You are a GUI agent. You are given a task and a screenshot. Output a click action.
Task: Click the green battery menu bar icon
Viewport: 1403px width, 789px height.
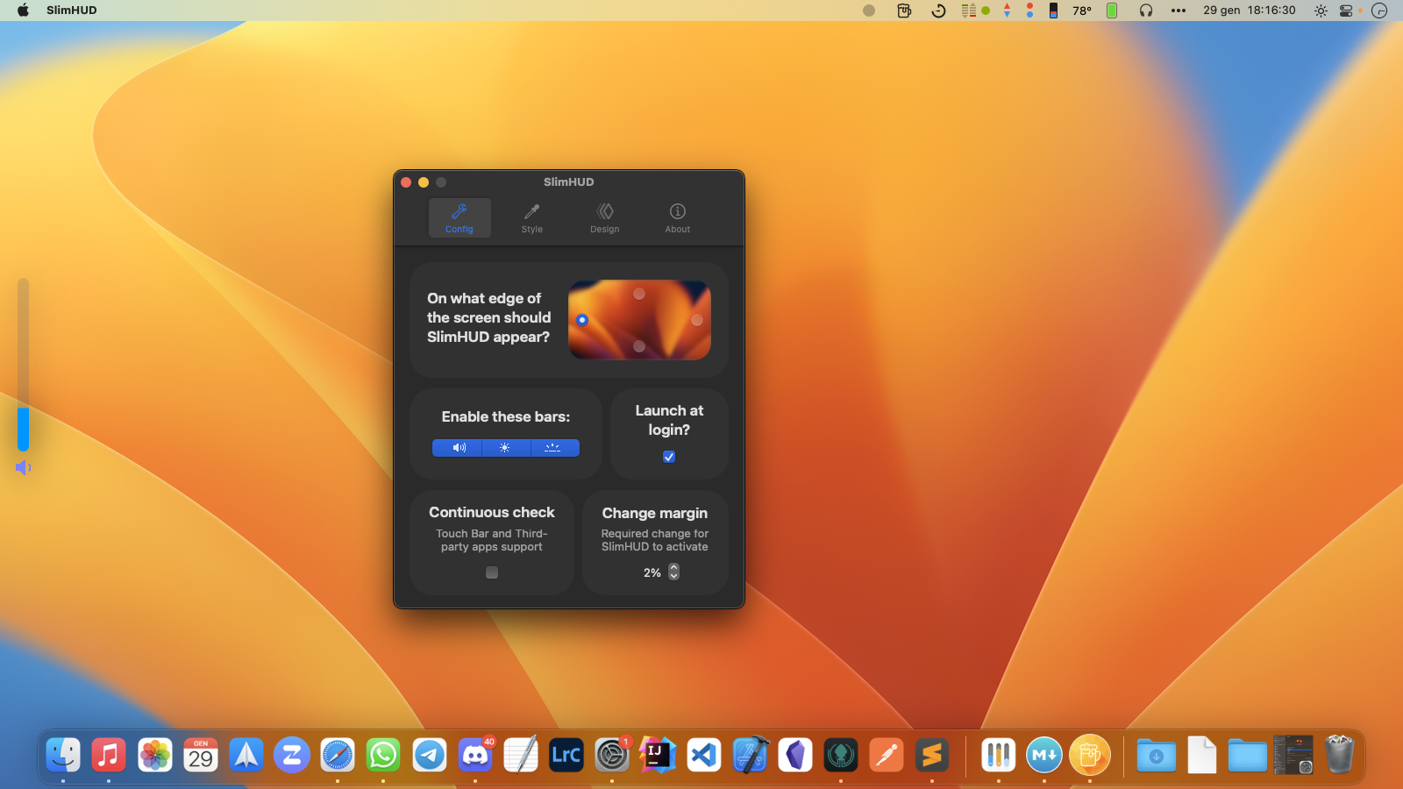1112,11
